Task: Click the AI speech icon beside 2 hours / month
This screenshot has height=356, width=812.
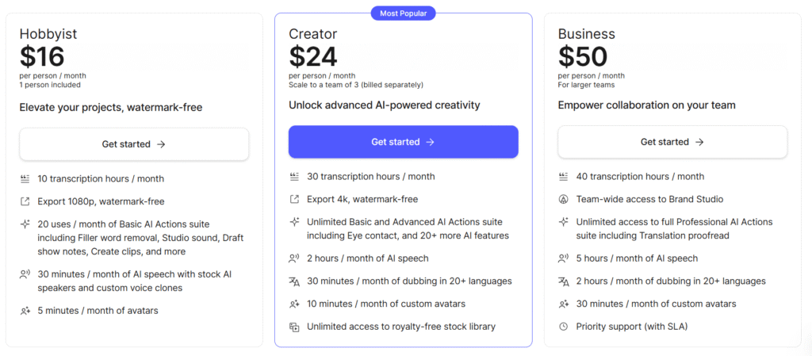Action: (x=294, y=258)
